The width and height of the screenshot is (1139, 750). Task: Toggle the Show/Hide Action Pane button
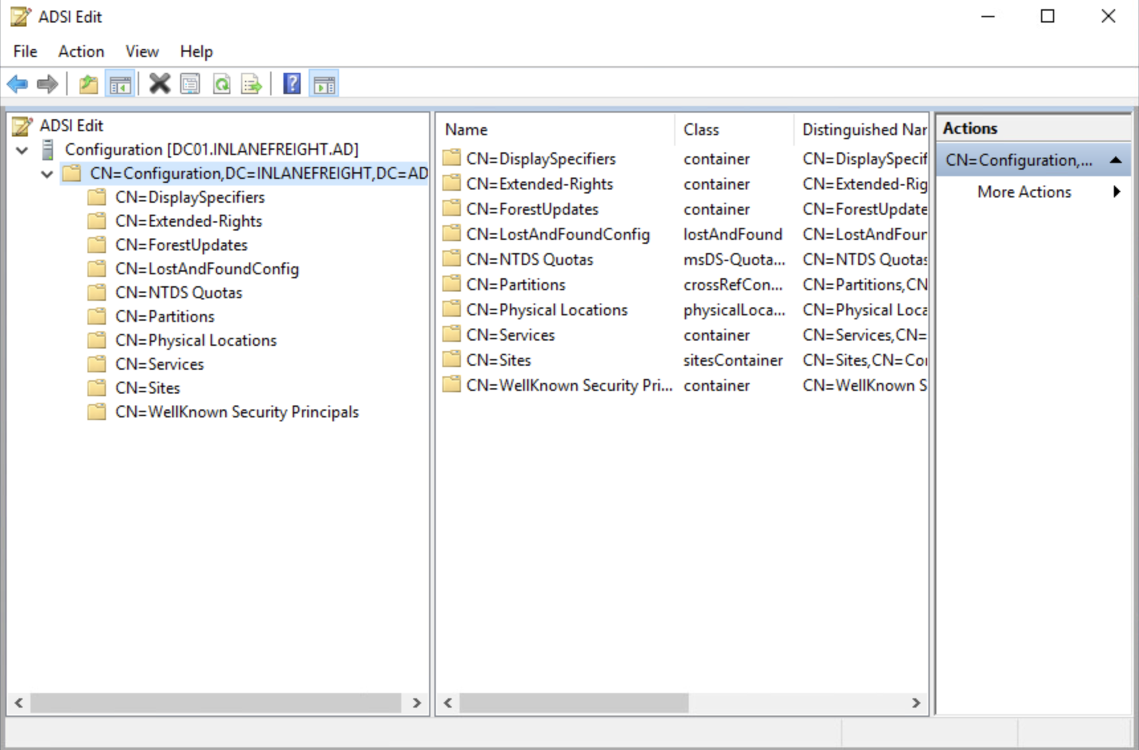click(324, 84)
